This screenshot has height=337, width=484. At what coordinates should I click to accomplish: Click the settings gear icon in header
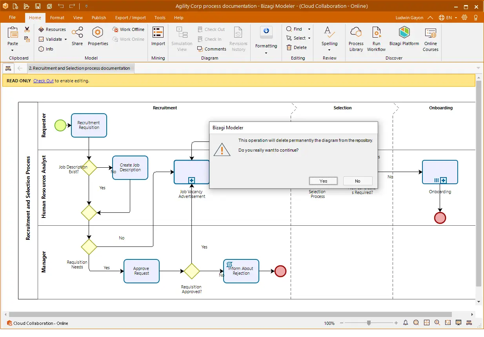tap(465, 18)
